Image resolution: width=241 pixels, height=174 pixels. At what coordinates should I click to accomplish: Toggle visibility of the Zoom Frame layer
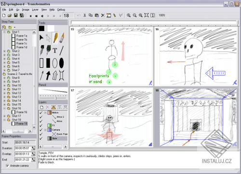41,134
